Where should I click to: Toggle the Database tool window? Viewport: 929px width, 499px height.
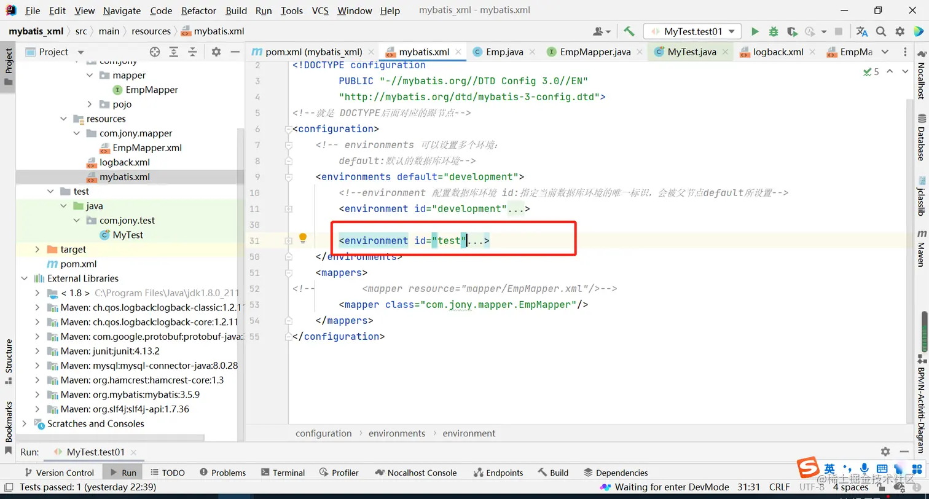pyautogui.click(x=921, y=136)
